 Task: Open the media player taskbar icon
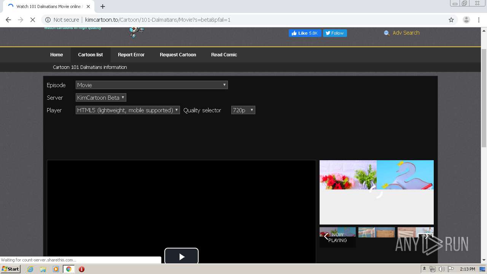[x=56, y=269]
